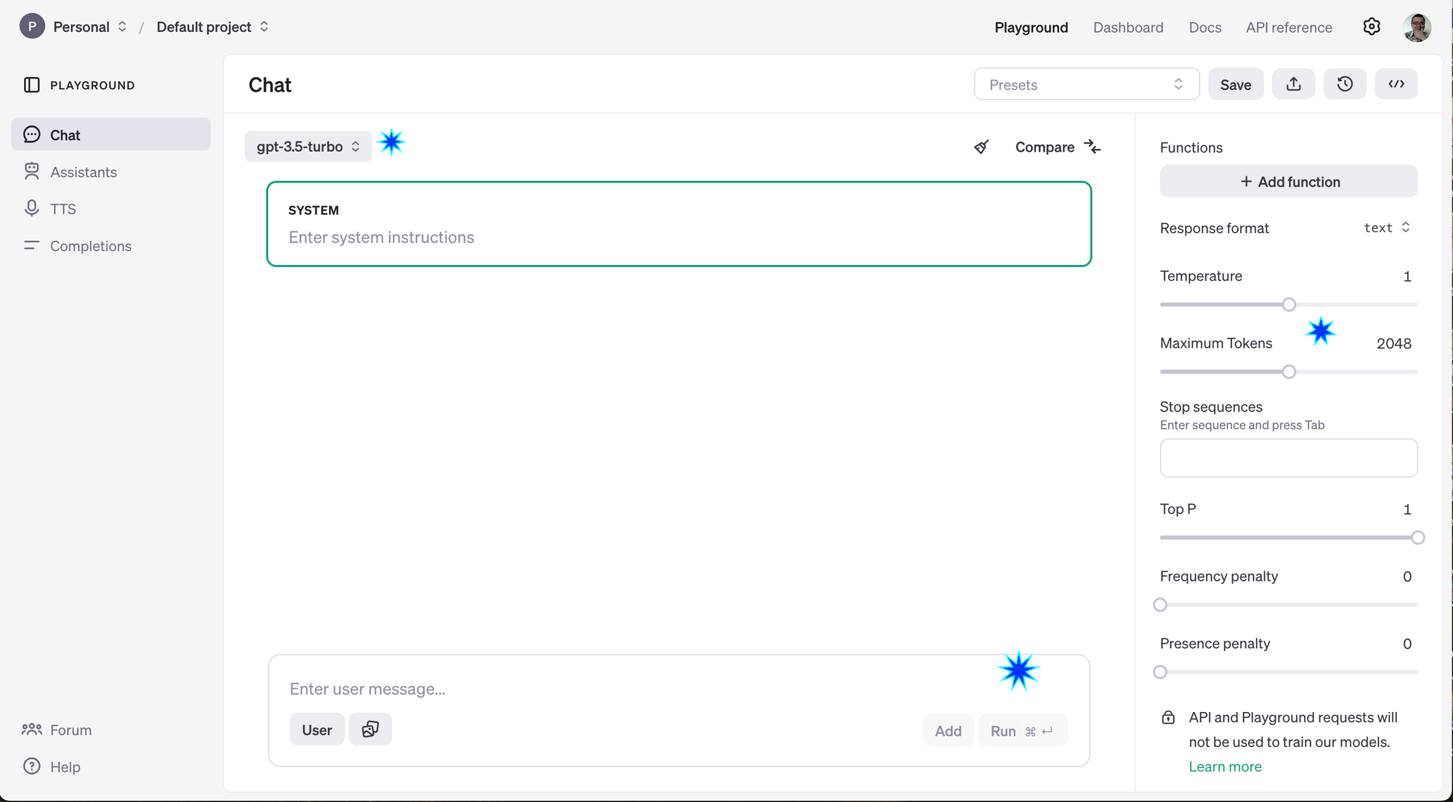This screenshot has width=1453, height=802.
Task: Collapse sidebar with Playground panel icon
Action: pyautogui.click(x=32, y=85)
